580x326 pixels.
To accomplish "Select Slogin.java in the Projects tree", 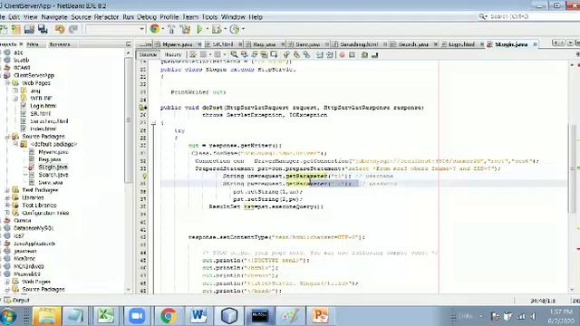I will click(x=53, y=167).
